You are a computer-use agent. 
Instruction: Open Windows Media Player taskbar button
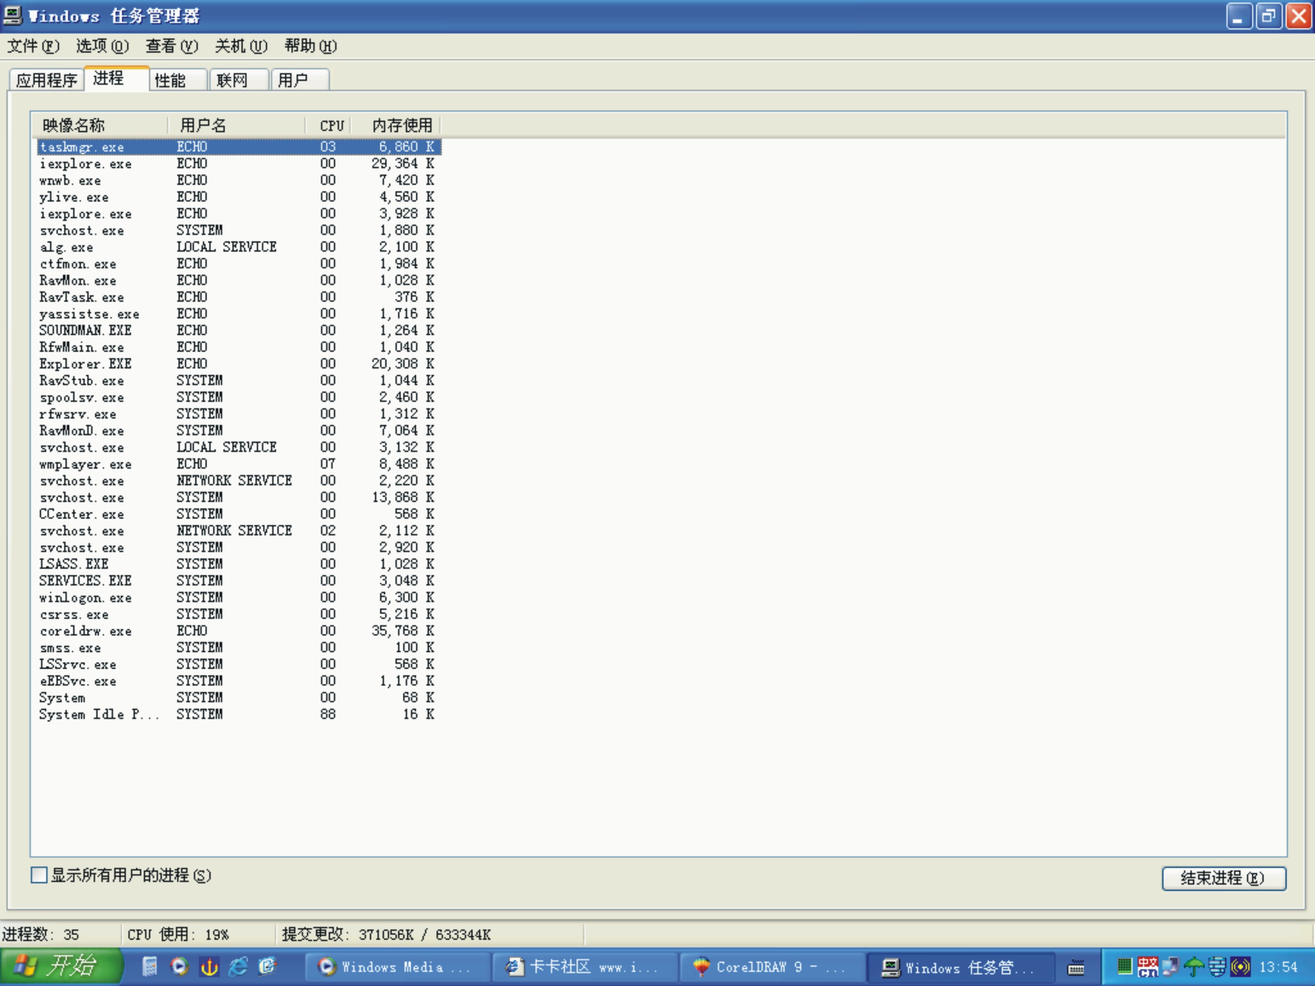click(x=397, y=967)
